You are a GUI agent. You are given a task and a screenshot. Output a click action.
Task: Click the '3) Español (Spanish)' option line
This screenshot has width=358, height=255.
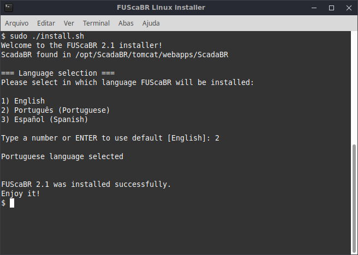point(45,120)
